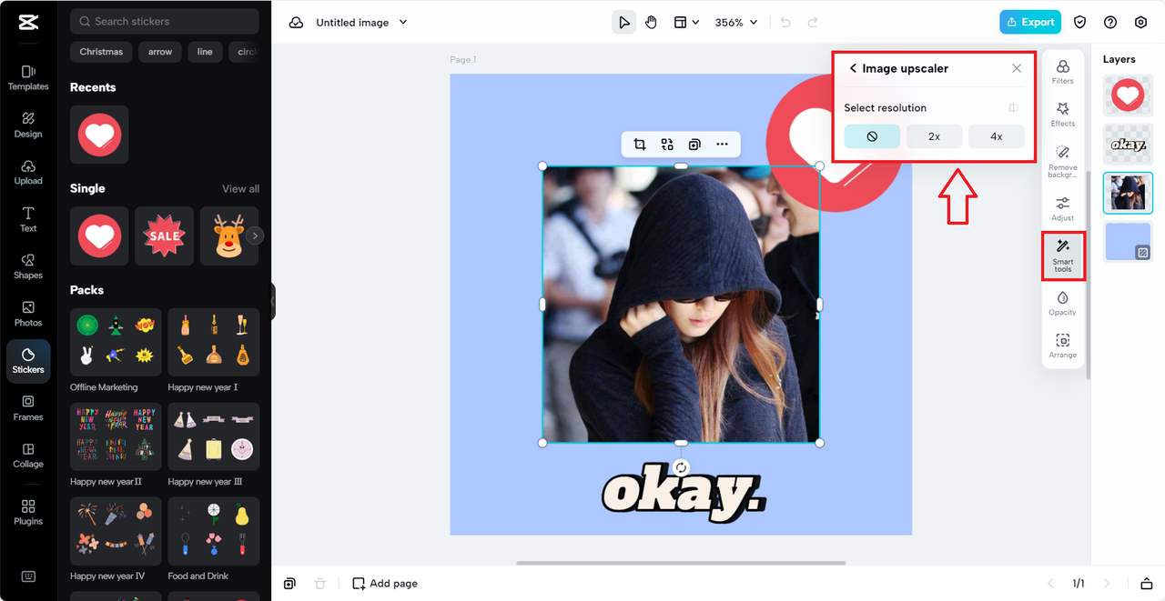Open the Remove background tool

coord(1062,162)
